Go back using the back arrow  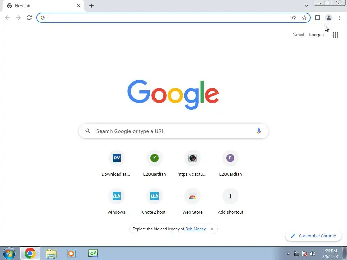7,18
